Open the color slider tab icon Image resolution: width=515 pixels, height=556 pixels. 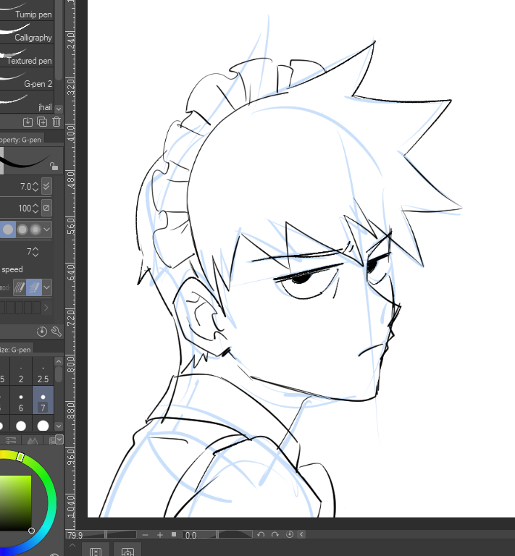pyautogui.click(x=11, y=440)
